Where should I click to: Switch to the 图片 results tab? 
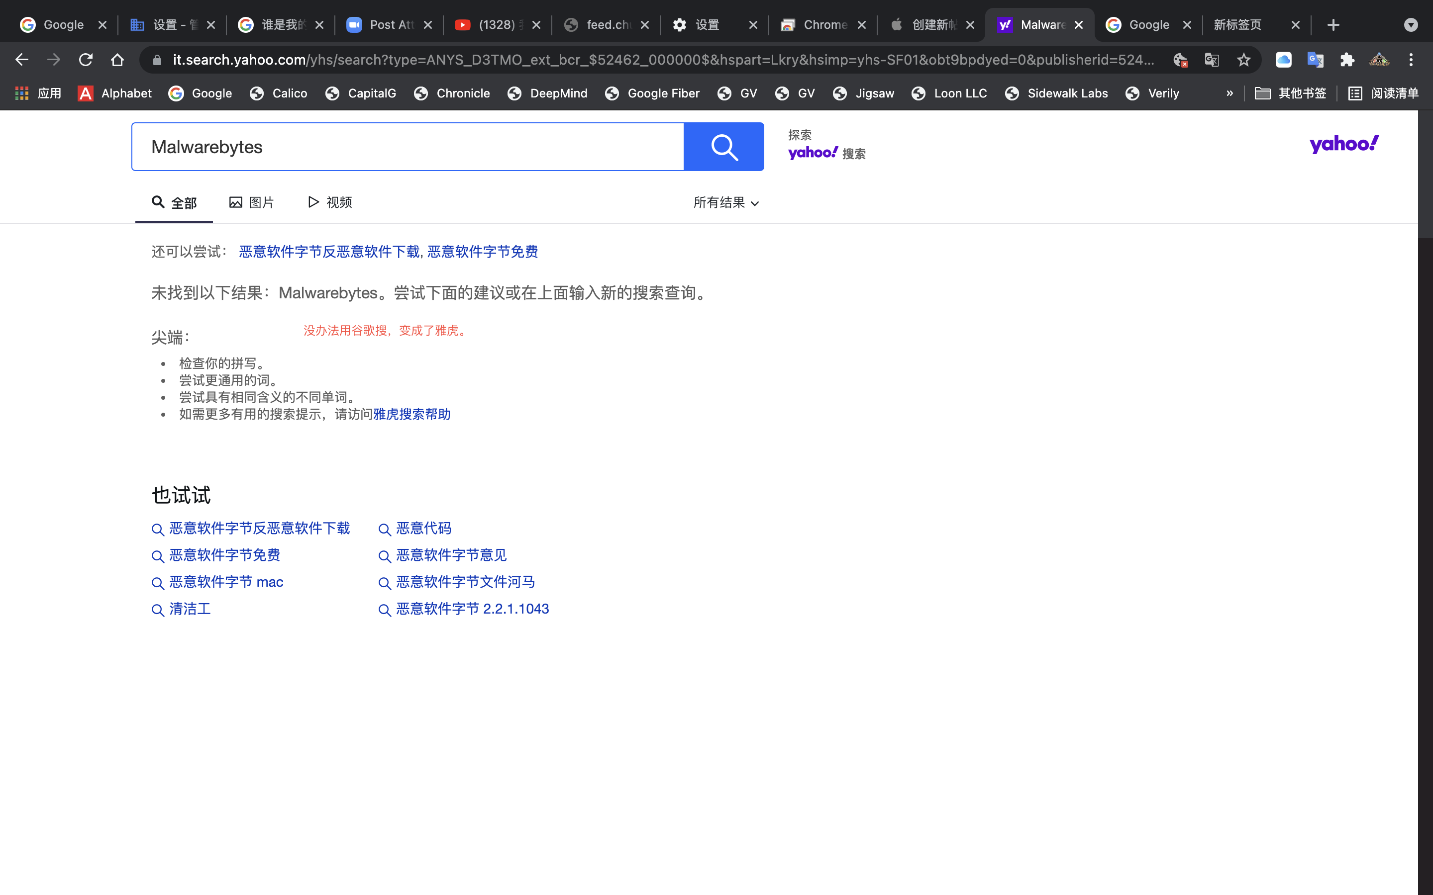click(x=252, y=203)
